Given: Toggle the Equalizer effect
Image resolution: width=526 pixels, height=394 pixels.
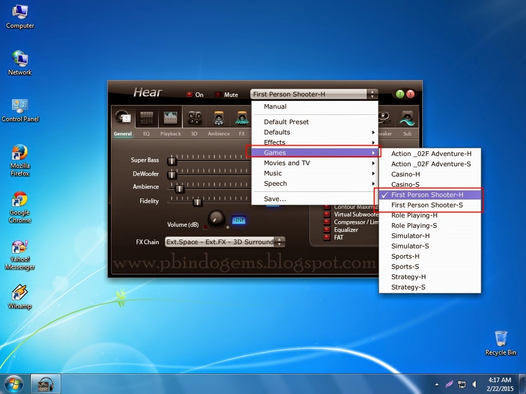Looking at the screenshot, I should (327, 230).
